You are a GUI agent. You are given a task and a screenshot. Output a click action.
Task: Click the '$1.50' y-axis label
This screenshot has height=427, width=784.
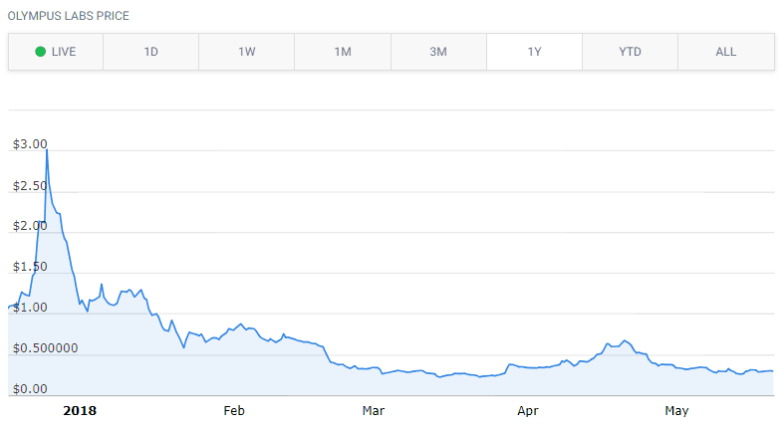pos(30,267)
